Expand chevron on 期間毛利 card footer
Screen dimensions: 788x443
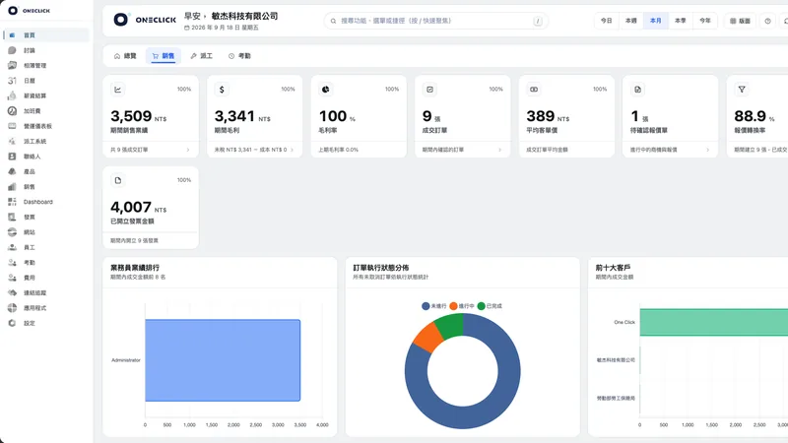coord(292,150)
